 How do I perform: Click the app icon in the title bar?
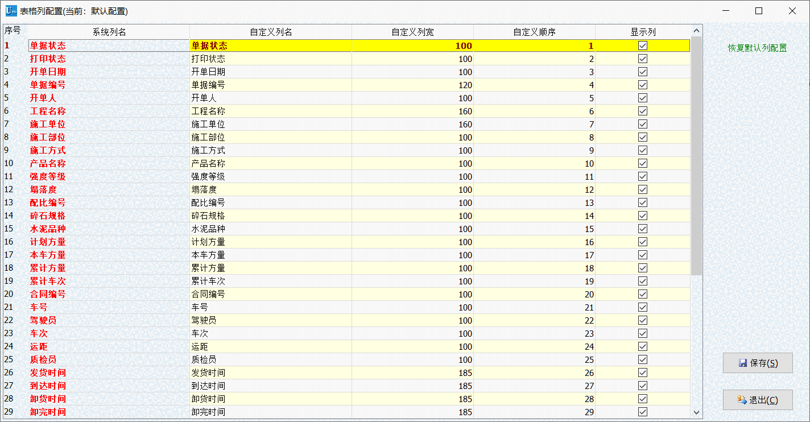tap(11, 11)
